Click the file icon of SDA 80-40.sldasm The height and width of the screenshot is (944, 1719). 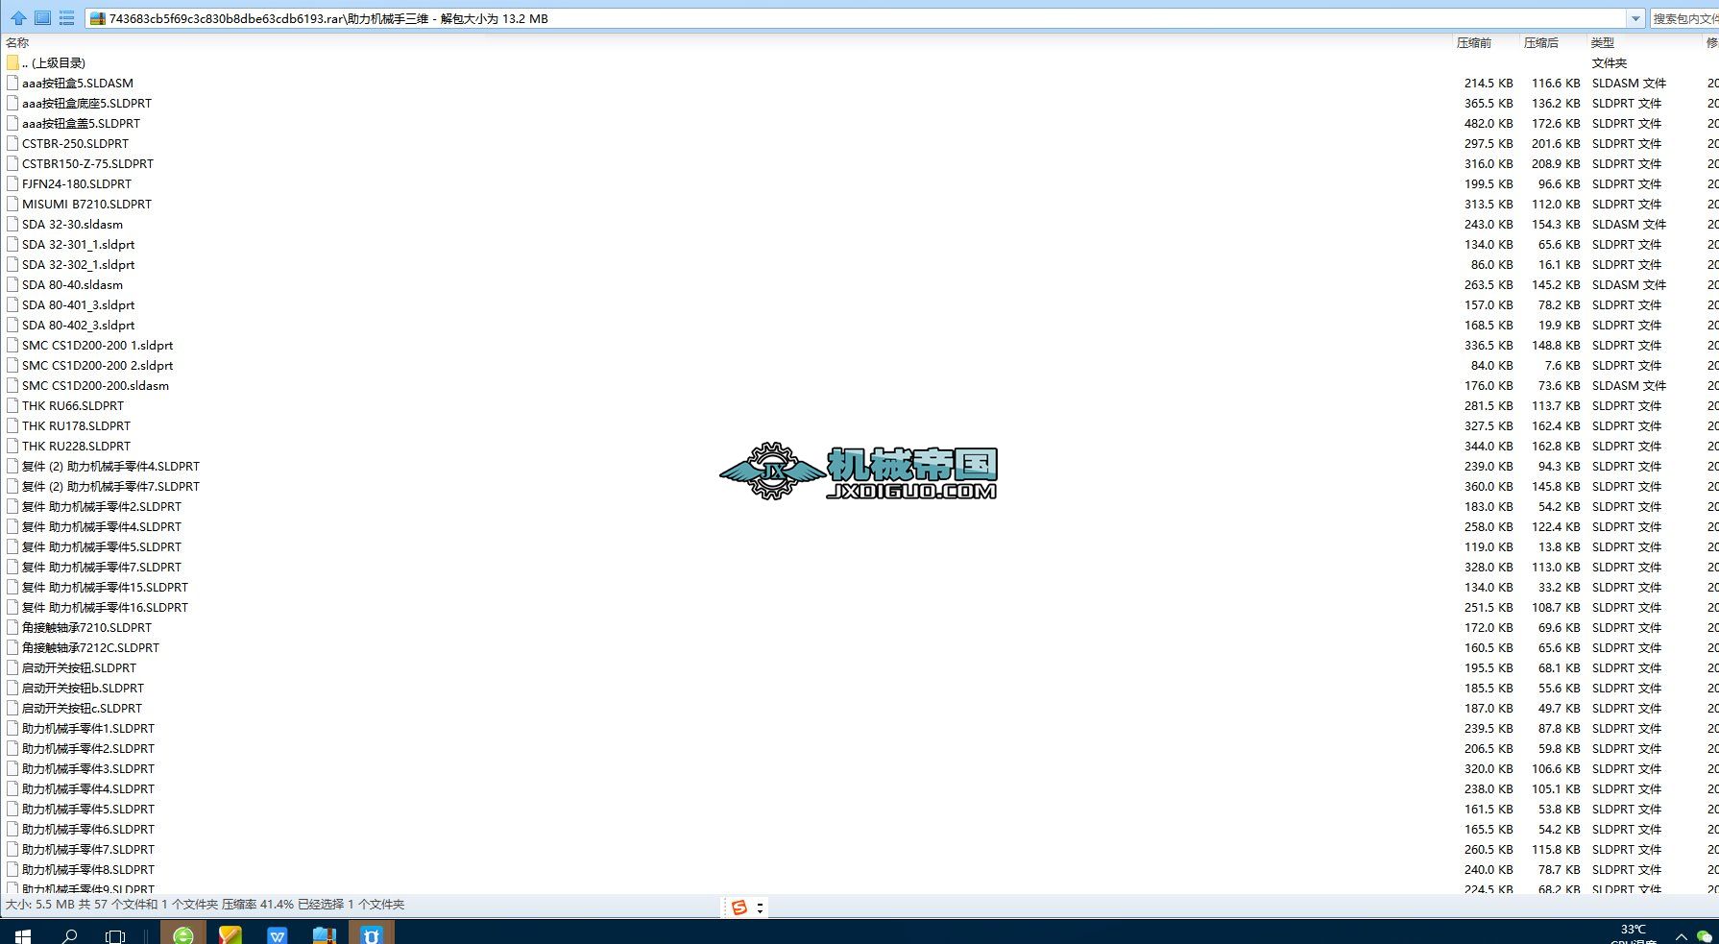click(12, 284)
